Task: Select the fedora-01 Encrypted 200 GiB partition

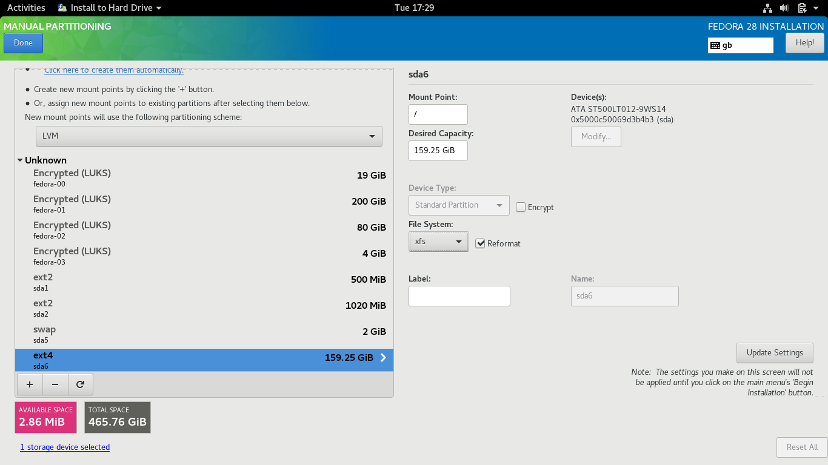Action: point(204,205)
